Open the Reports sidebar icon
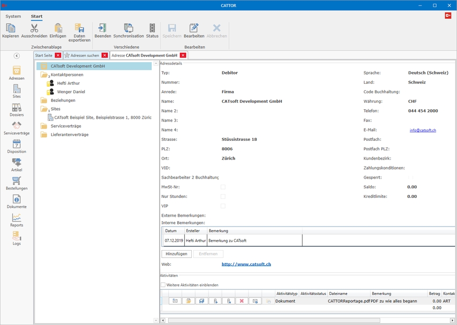Image resolution: width=457 pixels, height=325 pixels. tap(16, 220)
